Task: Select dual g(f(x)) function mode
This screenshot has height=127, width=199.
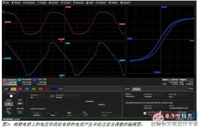Action: [20, 103]
